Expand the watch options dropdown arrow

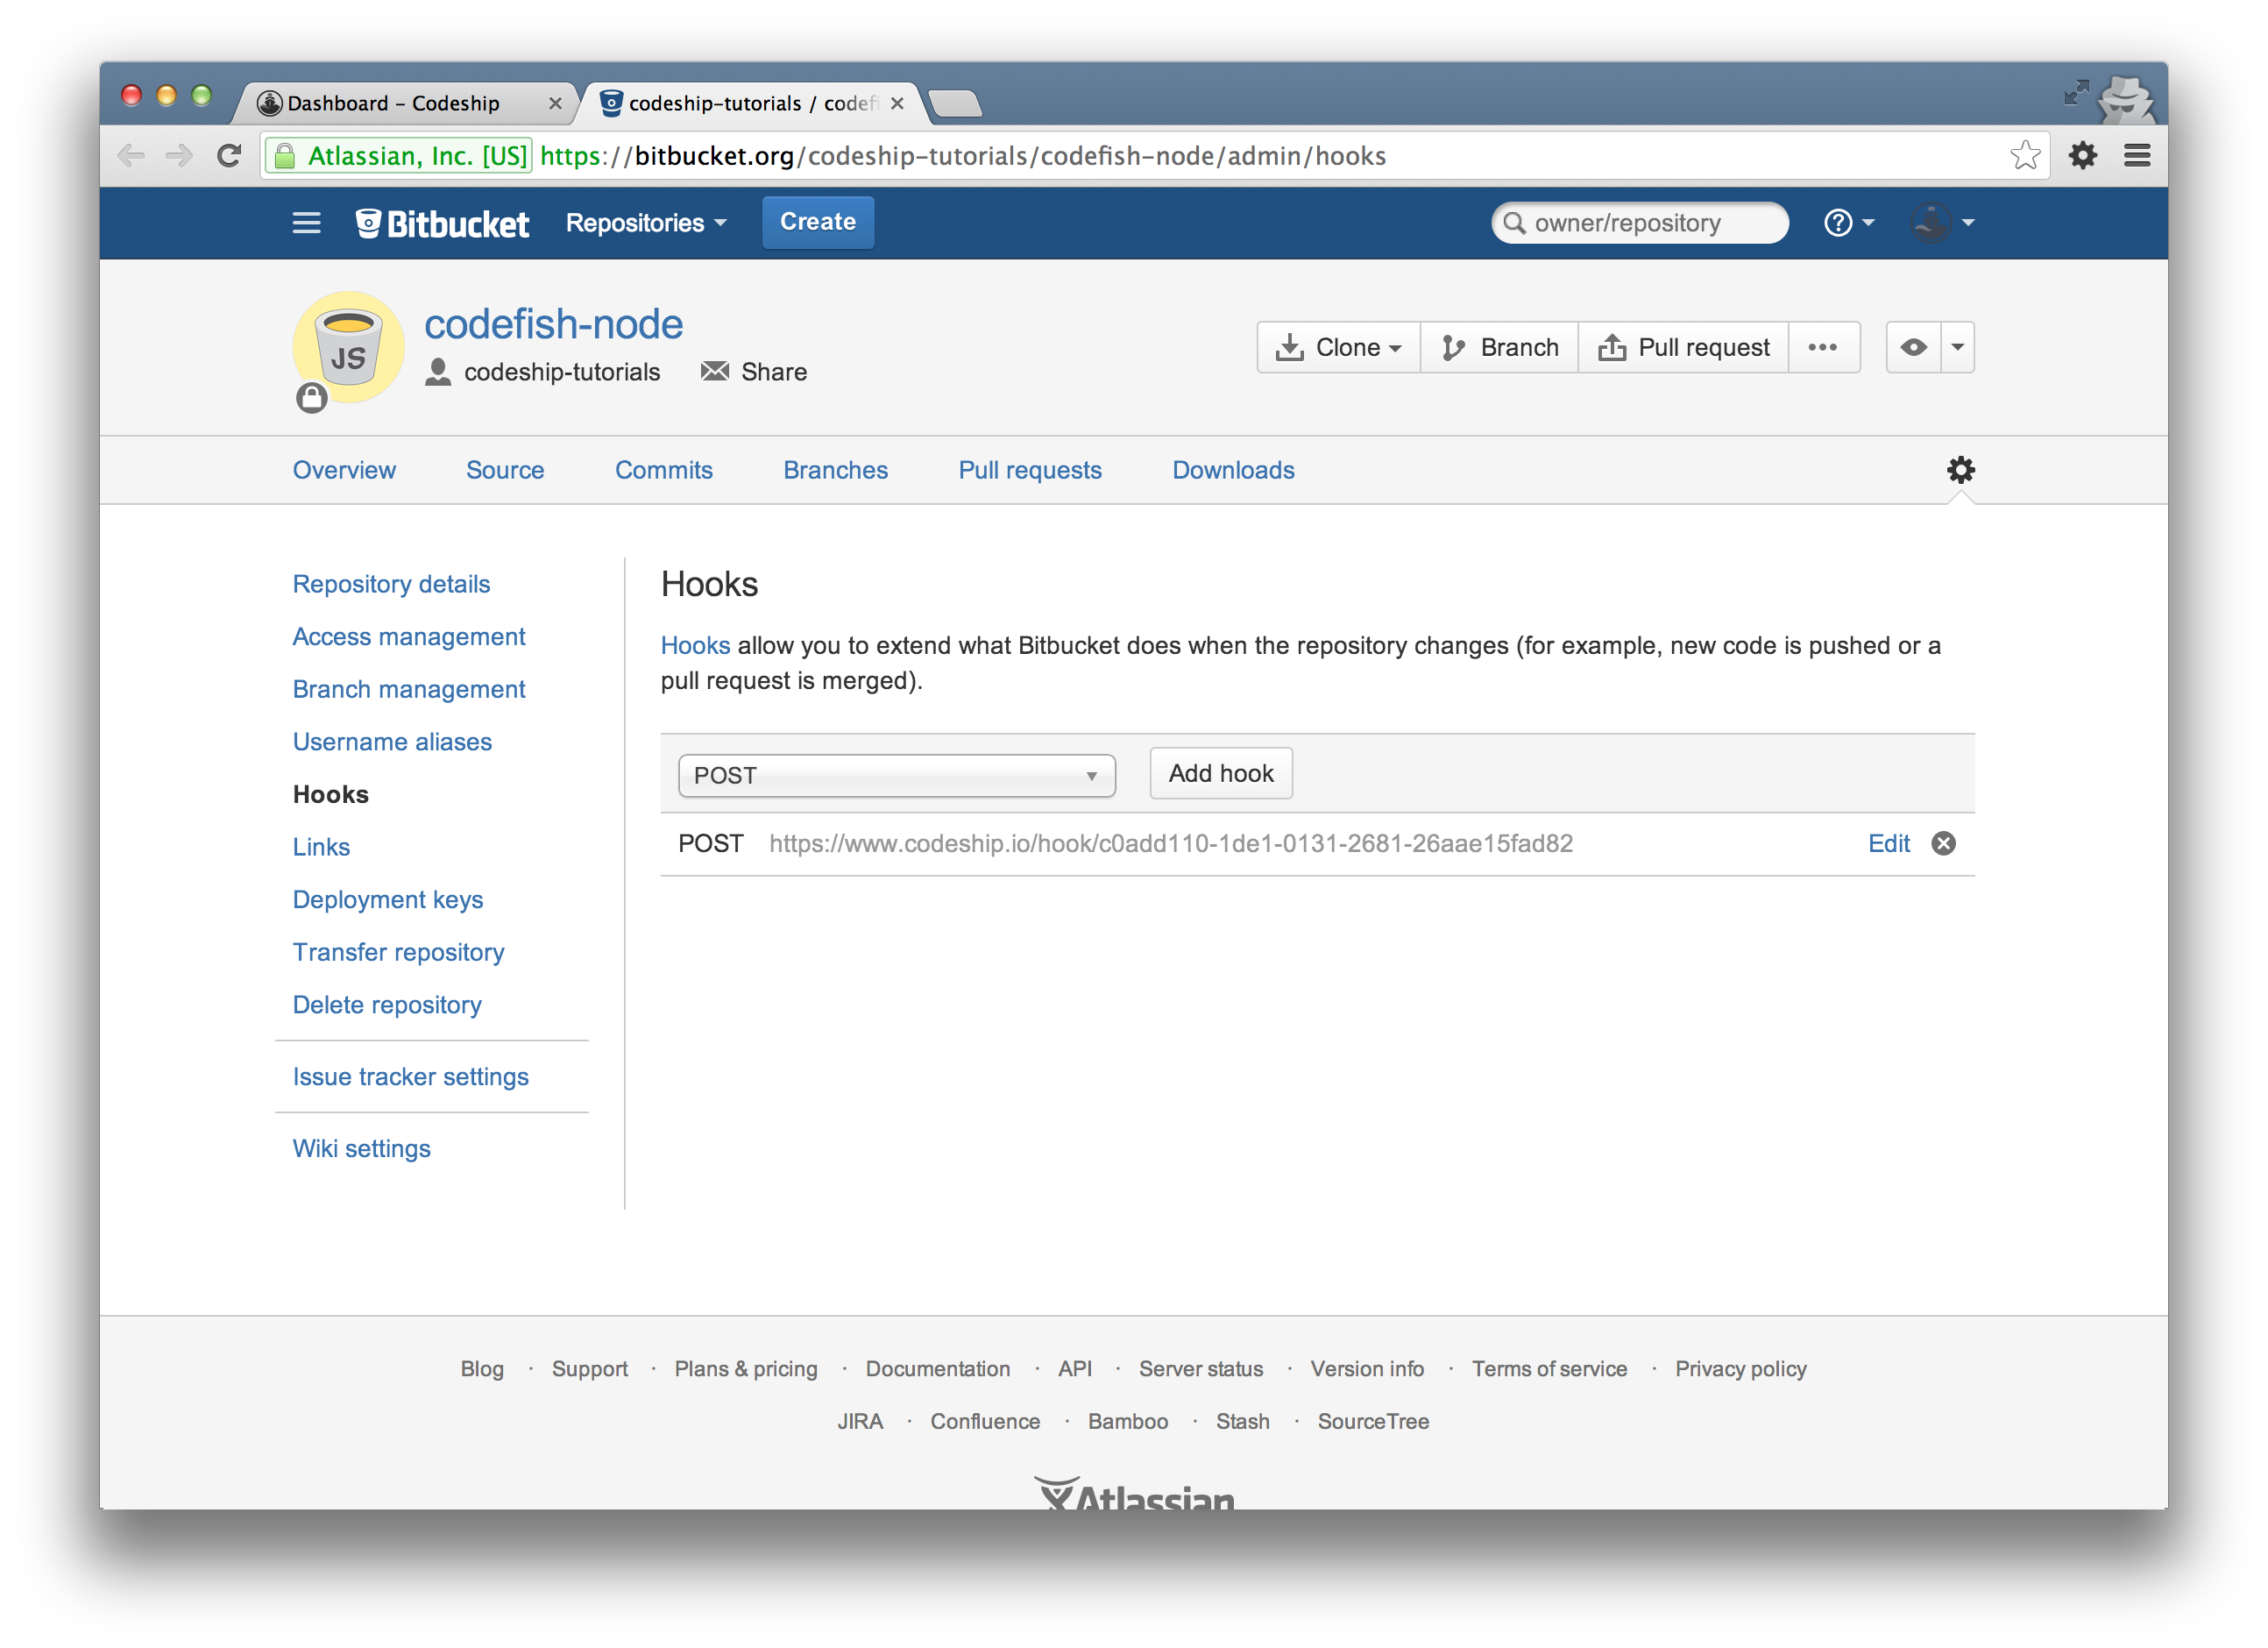coord(1957,348)
